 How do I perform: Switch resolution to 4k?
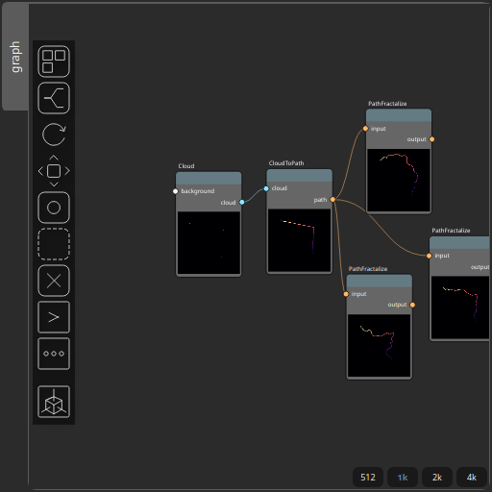click(x=472, y=478)
